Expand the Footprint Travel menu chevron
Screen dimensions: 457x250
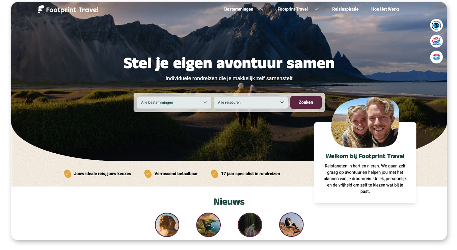coord(316,9)
